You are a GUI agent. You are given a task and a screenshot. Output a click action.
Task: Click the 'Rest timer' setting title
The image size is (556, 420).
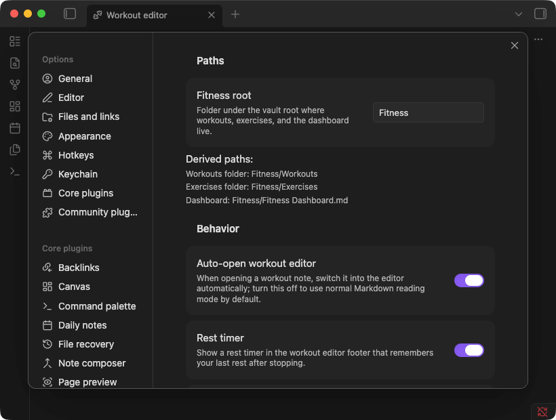point(220,338)
